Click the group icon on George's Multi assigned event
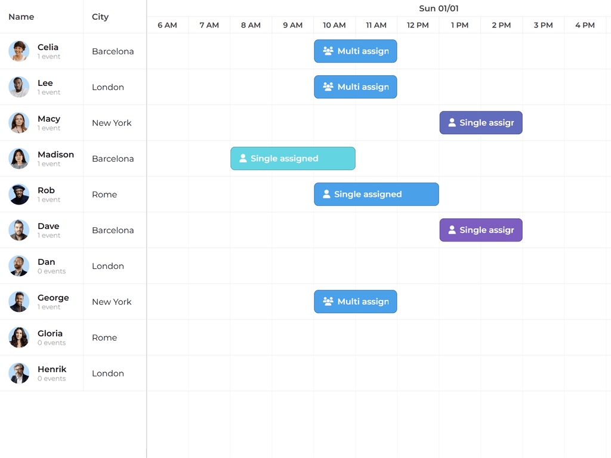The image size is (611, 458). [328, 302]
